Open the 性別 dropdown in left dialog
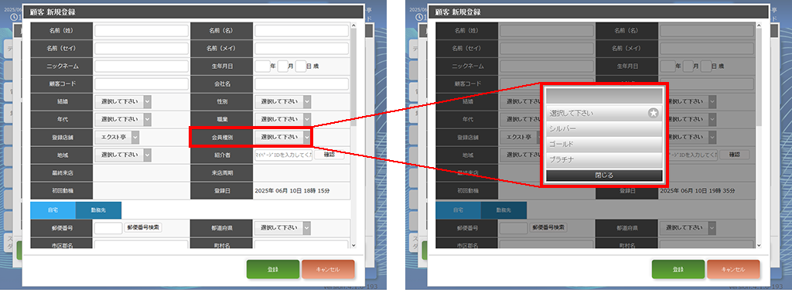This screenshot has width=792, height=290. [283, 101]
